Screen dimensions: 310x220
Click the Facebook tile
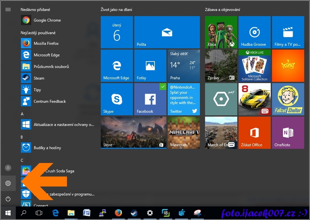(x=150, y=99)
